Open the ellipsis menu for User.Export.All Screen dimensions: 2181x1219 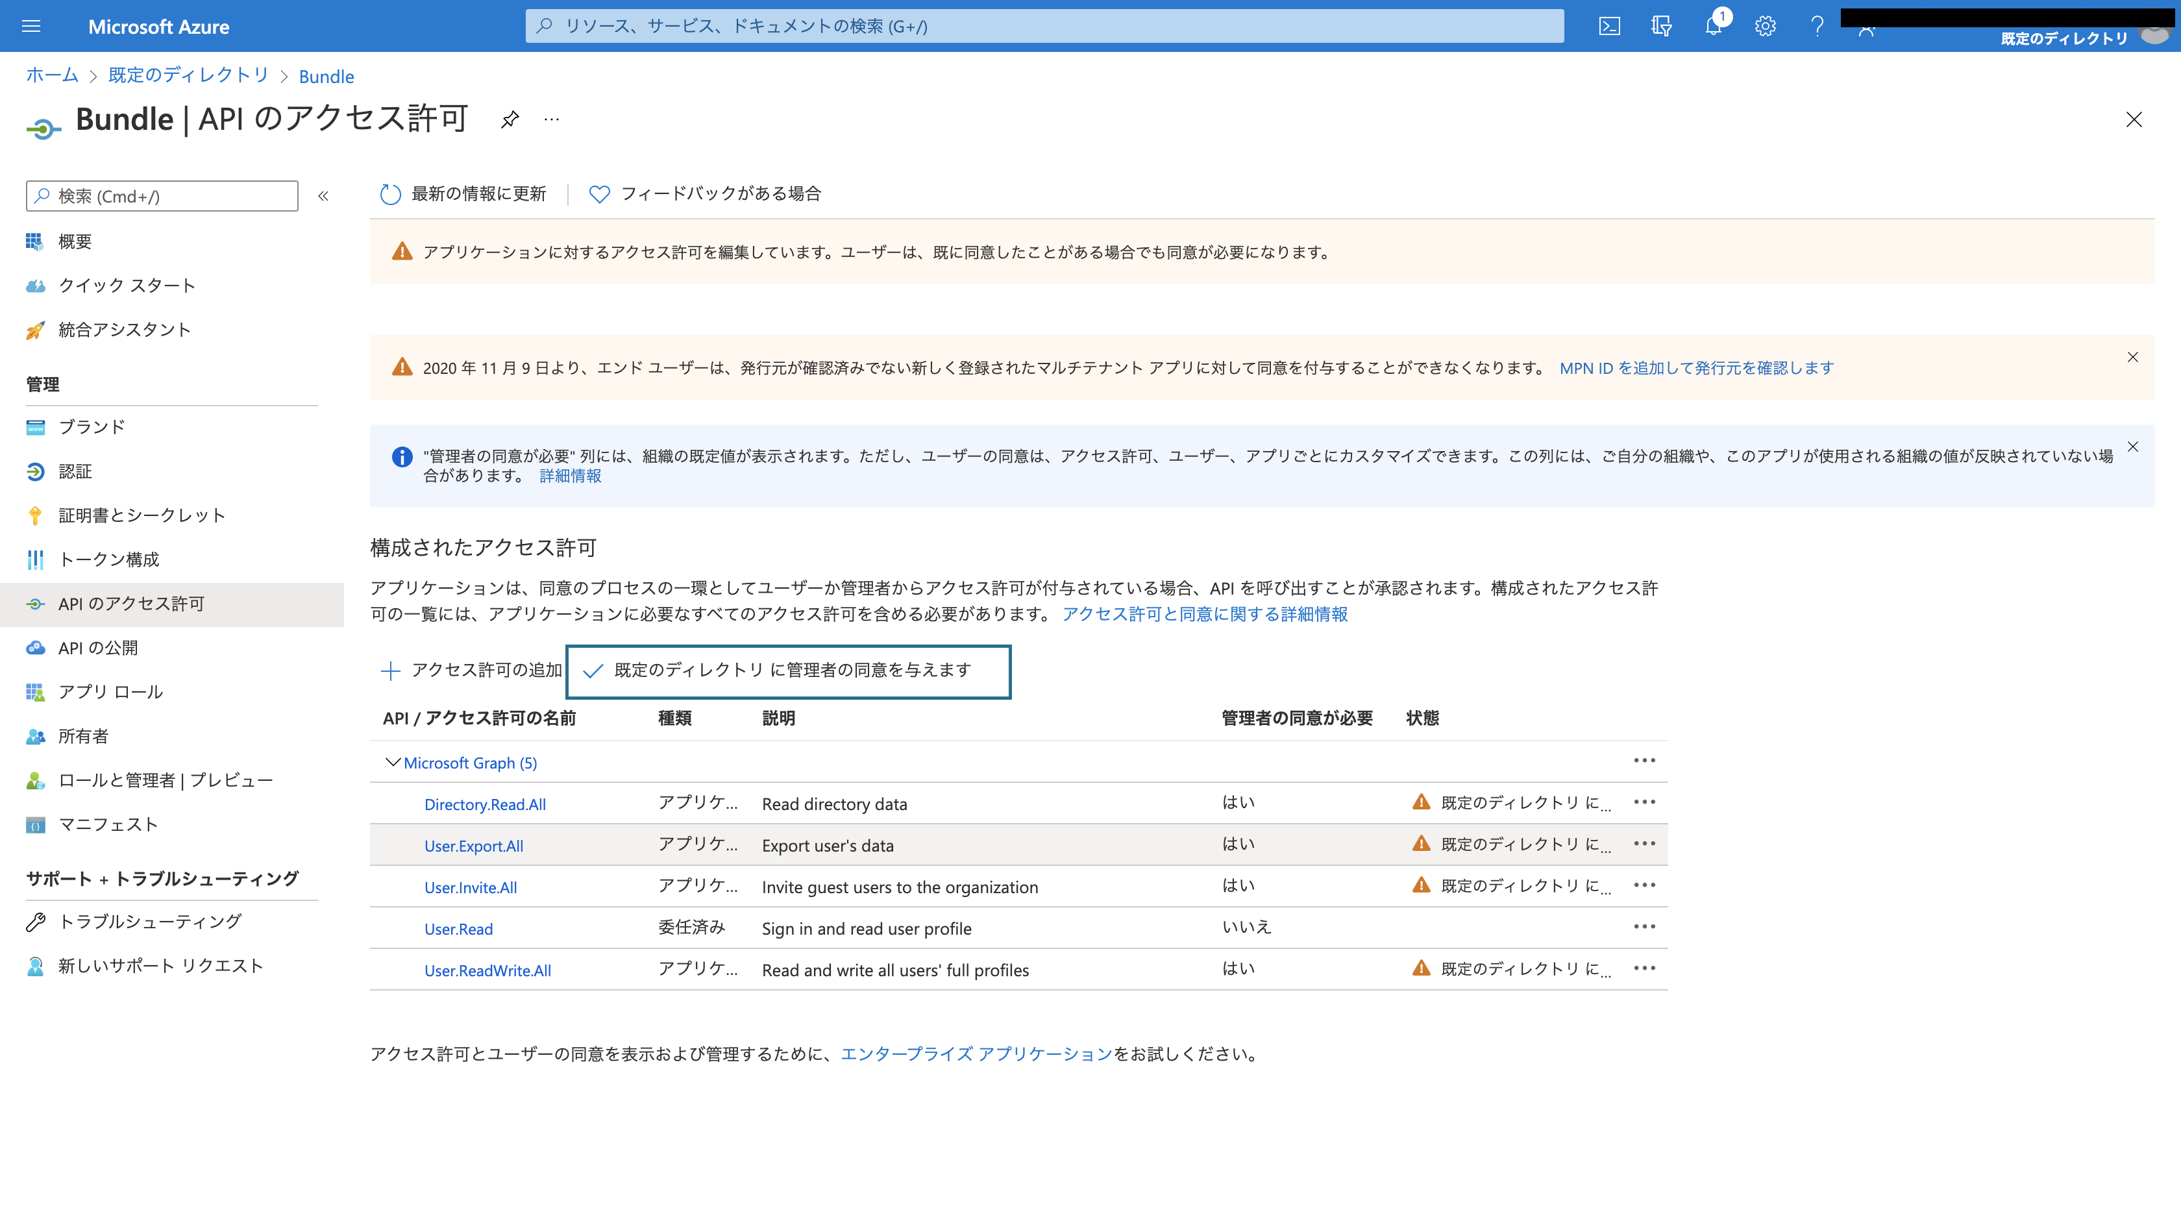pyautogui.click(x=1644, y=843)
